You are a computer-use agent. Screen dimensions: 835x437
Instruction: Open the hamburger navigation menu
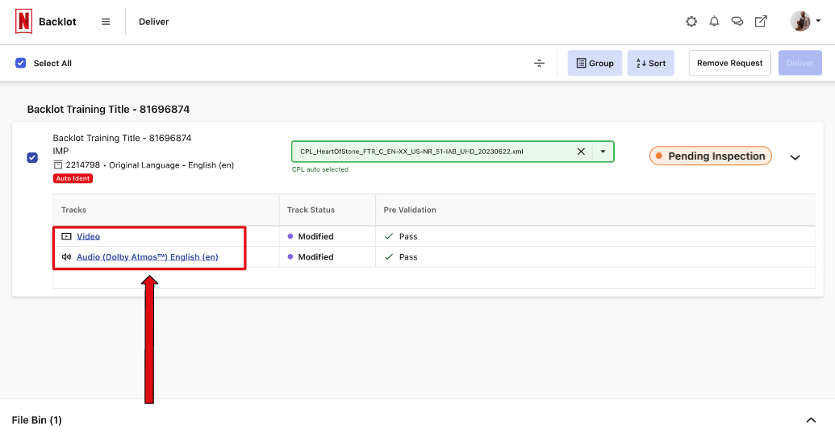coord(106,22)
